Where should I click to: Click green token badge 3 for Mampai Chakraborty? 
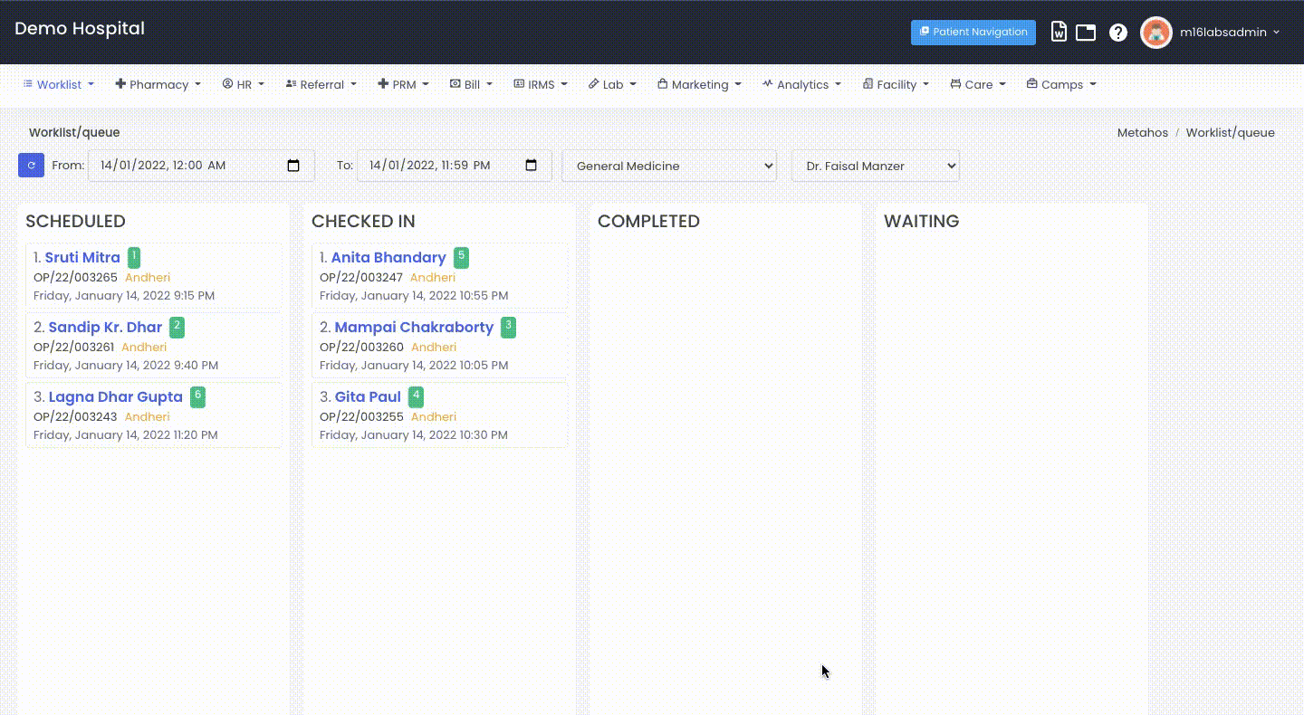[508, 327]
